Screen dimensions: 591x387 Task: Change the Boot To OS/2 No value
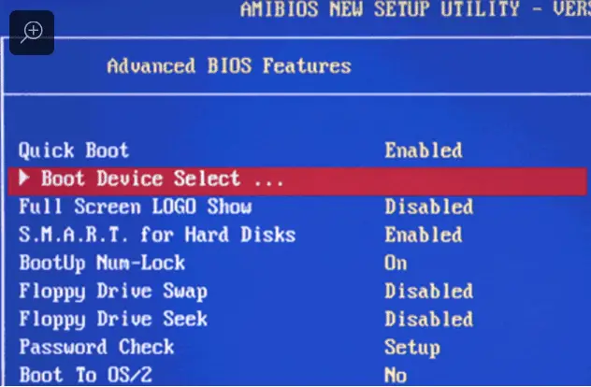pyautogui.click(x=396, y=376)
